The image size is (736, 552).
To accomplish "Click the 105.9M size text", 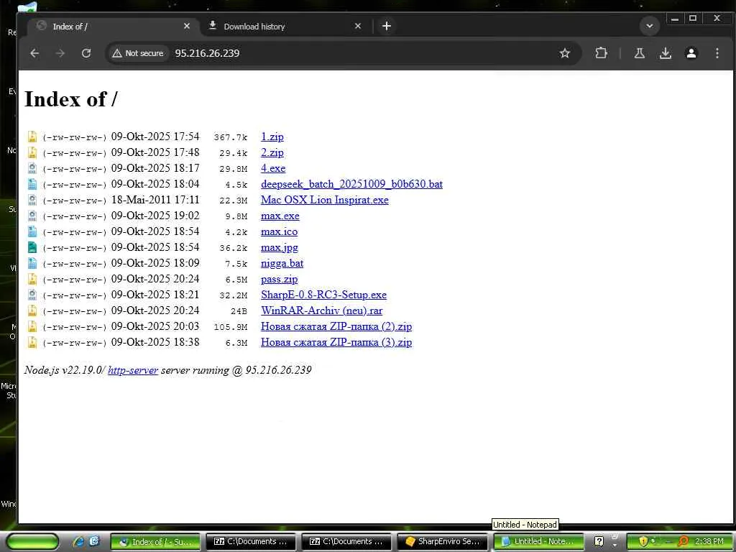I will [x=231, y=327].
